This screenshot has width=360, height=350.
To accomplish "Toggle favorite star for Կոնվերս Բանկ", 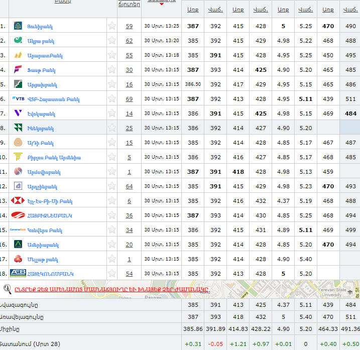I will click(x=112, y=229).
